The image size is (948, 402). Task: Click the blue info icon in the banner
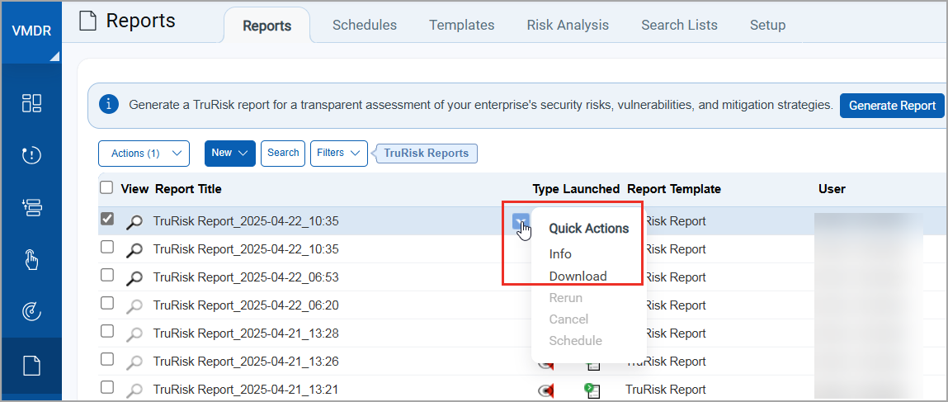click(x=108, y=105)
